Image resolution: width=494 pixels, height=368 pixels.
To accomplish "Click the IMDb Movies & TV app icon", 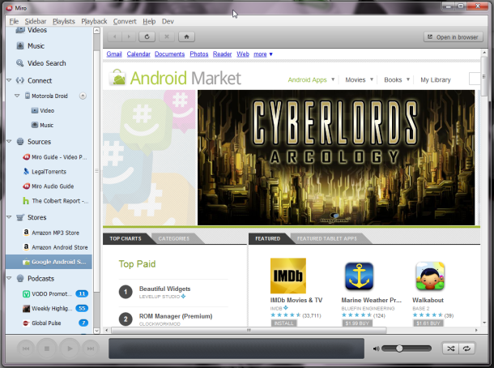I will [x=287, y=276].
